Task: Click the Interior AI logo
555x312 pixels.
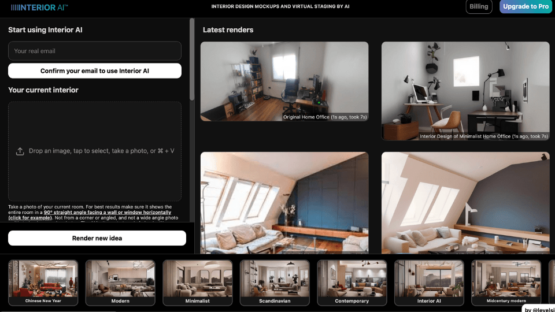Action: [x=39, y=7]
